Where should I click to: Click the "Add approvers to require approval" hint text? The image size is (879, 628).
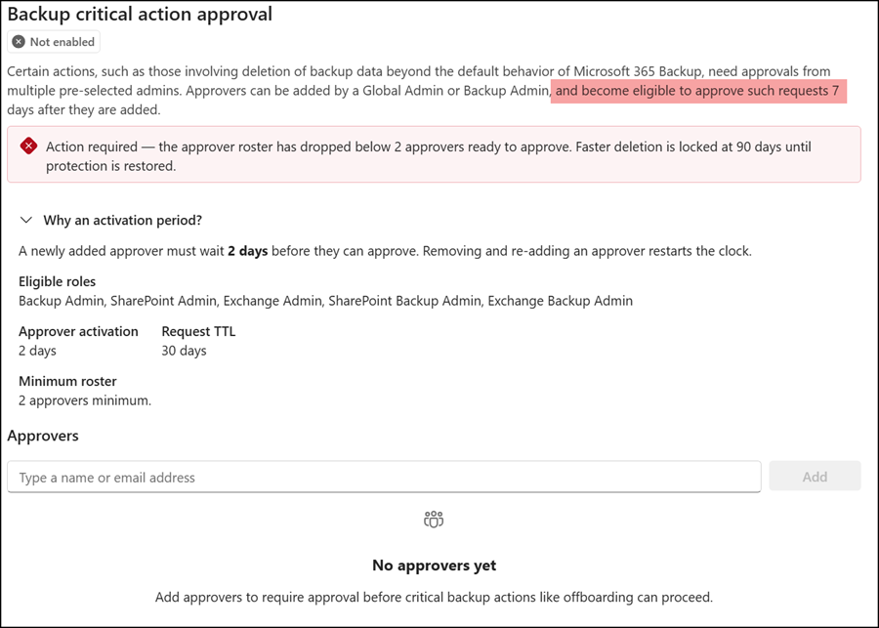click(434, 597)
